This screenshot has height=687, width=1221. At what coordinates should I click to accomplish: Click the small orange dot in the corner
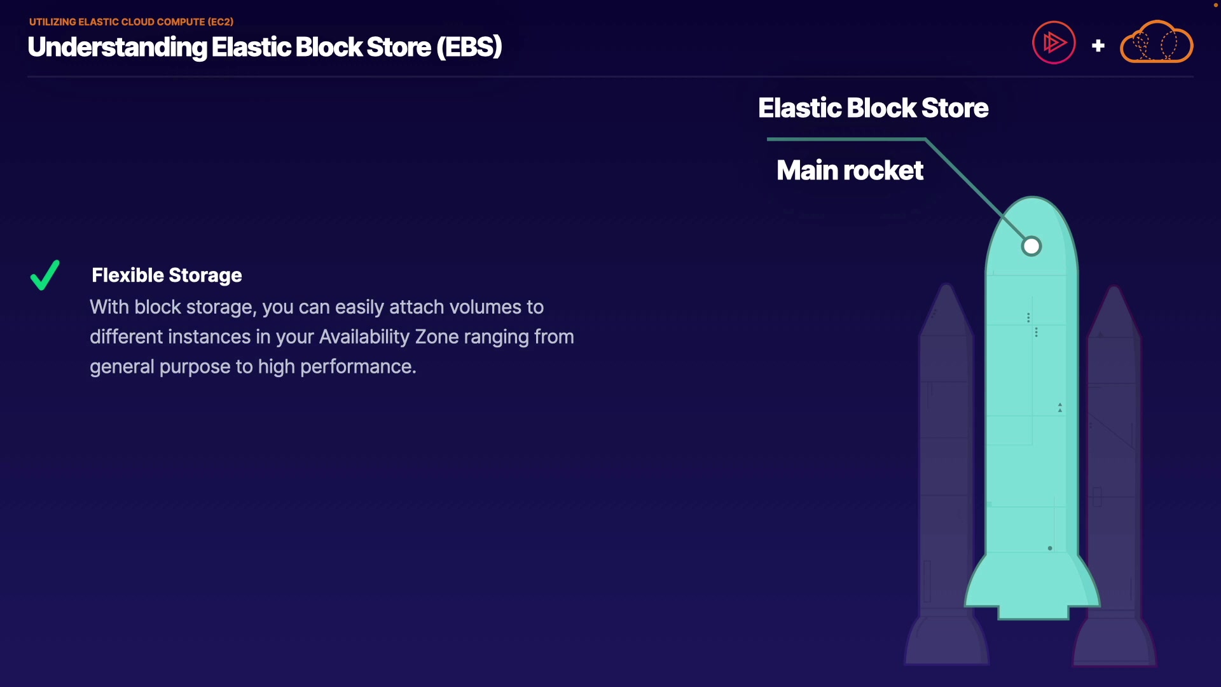[1215, 5]
